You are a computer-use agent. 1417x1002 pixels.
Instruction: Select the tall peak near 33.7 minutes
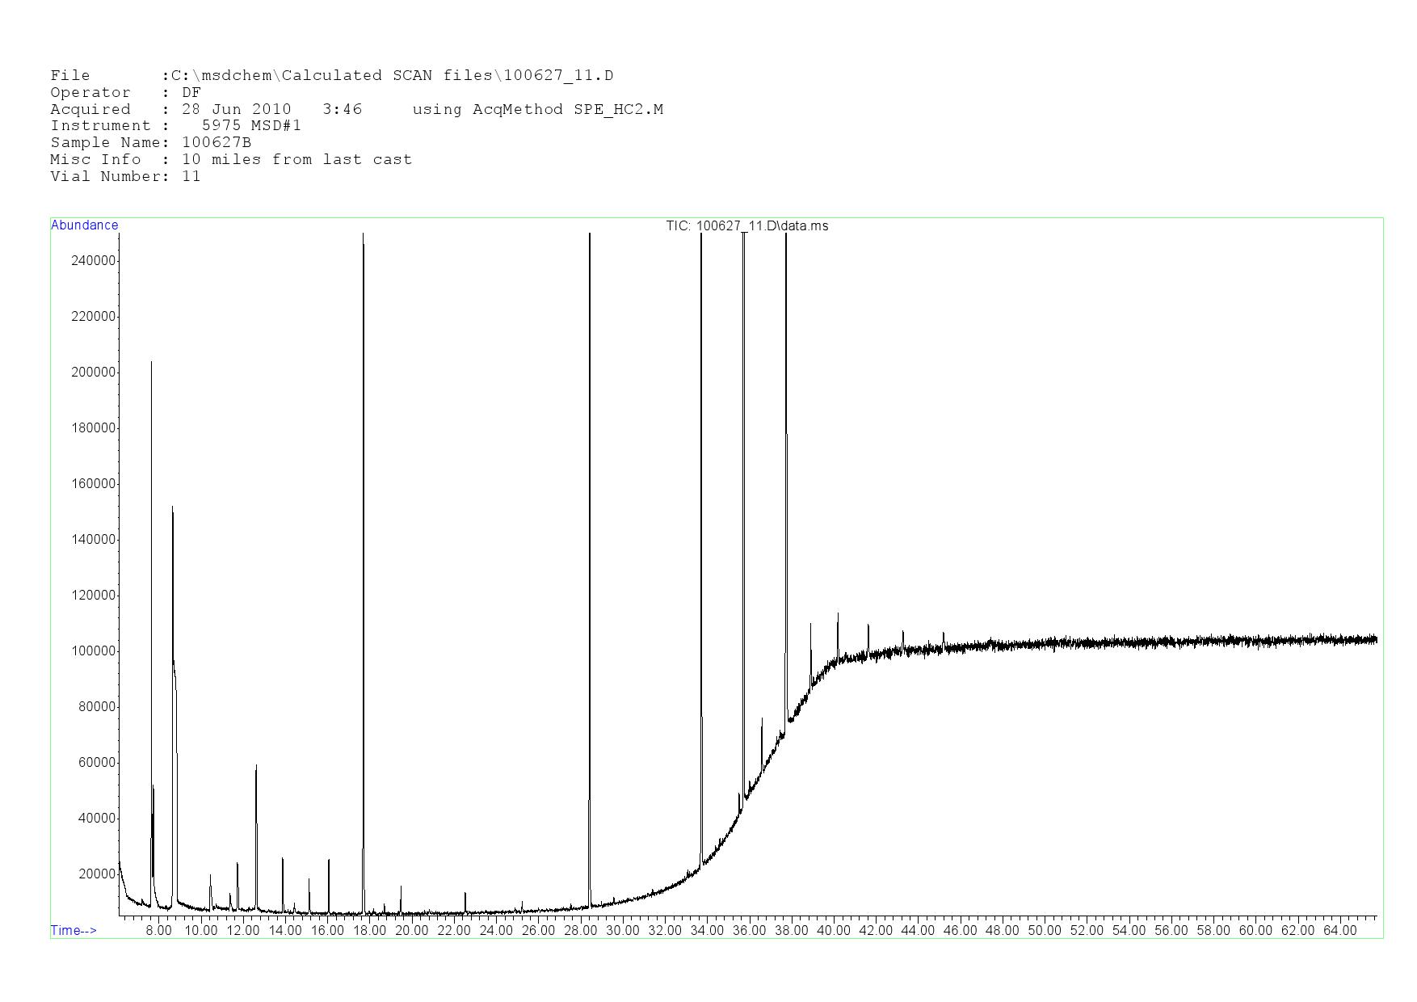click(x=701, y=236)
